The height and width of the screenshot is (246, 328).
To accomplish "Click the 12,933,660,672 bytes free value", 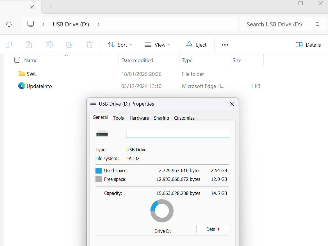I will tap(178, 179).
